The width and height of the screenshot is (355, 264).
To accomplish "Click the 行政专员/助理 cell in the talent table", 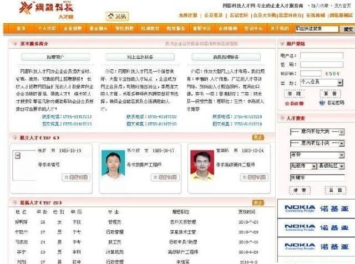I will [x=183, y=242].
